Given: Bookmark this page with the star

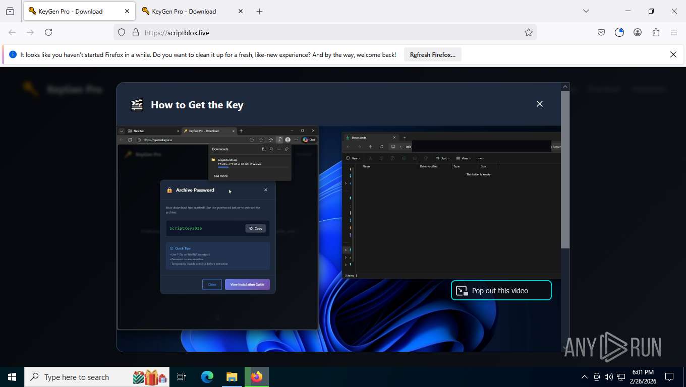Looking at the screenshot, I should pyautogui.click(x=528, y=32).
